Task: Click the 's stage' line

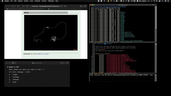Action: tap(13, 74)
